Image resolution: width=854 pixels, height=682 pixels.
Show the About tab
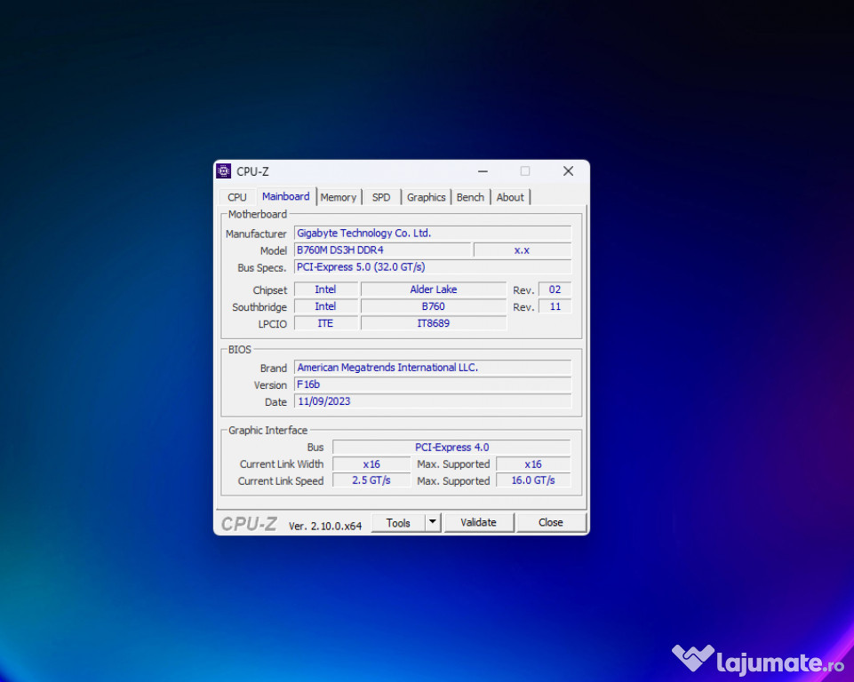tap(510, 197)
